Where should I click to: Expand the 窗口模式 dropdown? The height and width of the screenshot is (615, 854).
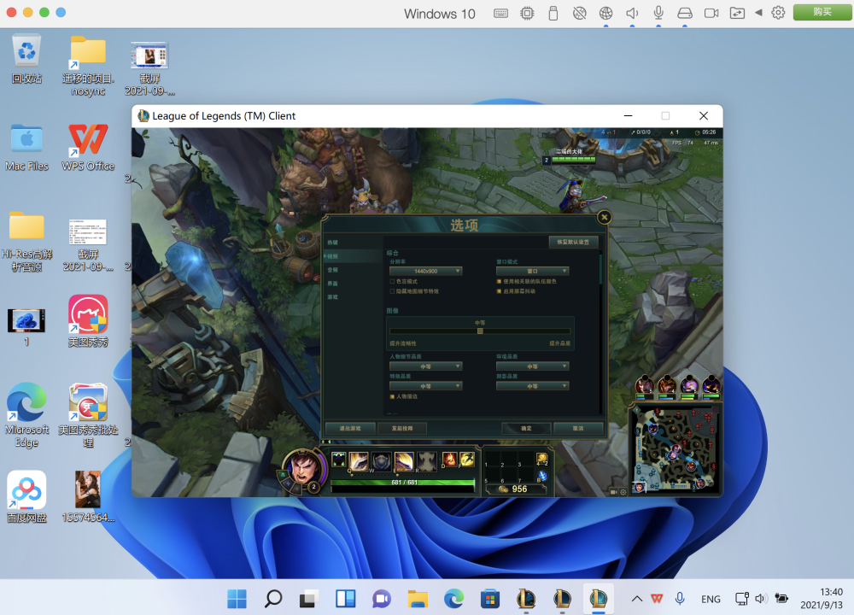(x=532, y=271)
